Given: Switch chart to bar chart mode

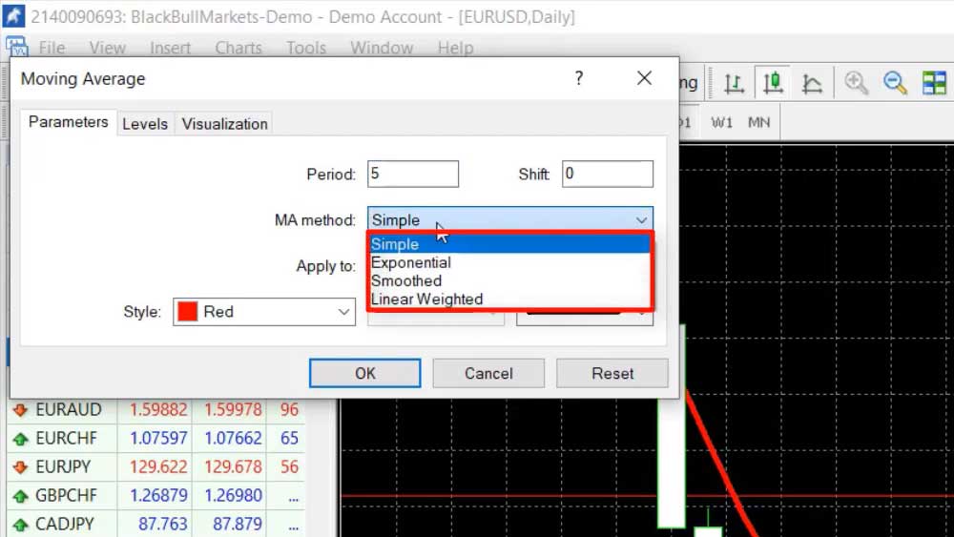Looking at the screenshot, I should [734, 83].
